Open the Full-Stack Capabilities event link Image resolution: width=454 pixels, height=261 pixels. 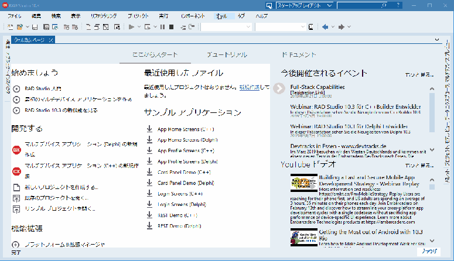[x=318, y=87]
